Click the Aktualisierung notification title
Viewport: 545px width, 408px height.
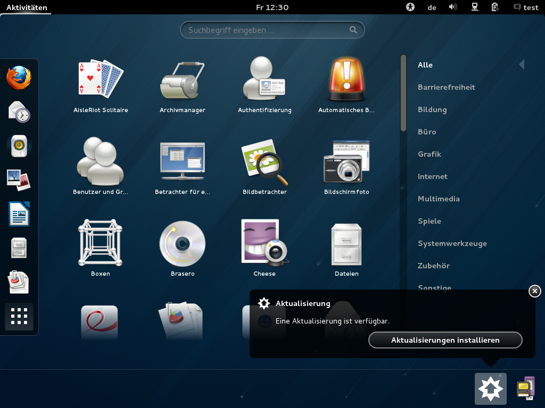pyautogui.click(x=303, y=303)
